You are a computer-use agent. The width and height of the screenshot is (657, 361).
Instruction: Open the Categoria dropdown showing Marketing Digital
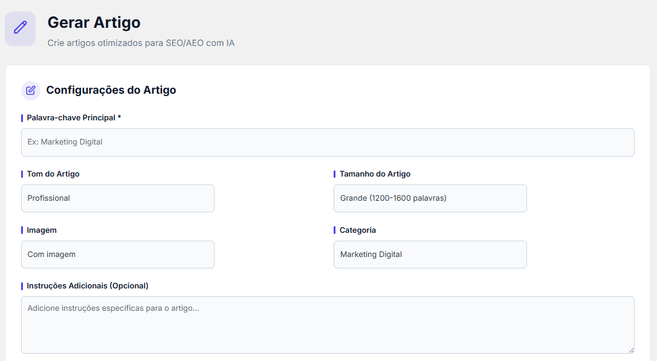pos(430,255)
